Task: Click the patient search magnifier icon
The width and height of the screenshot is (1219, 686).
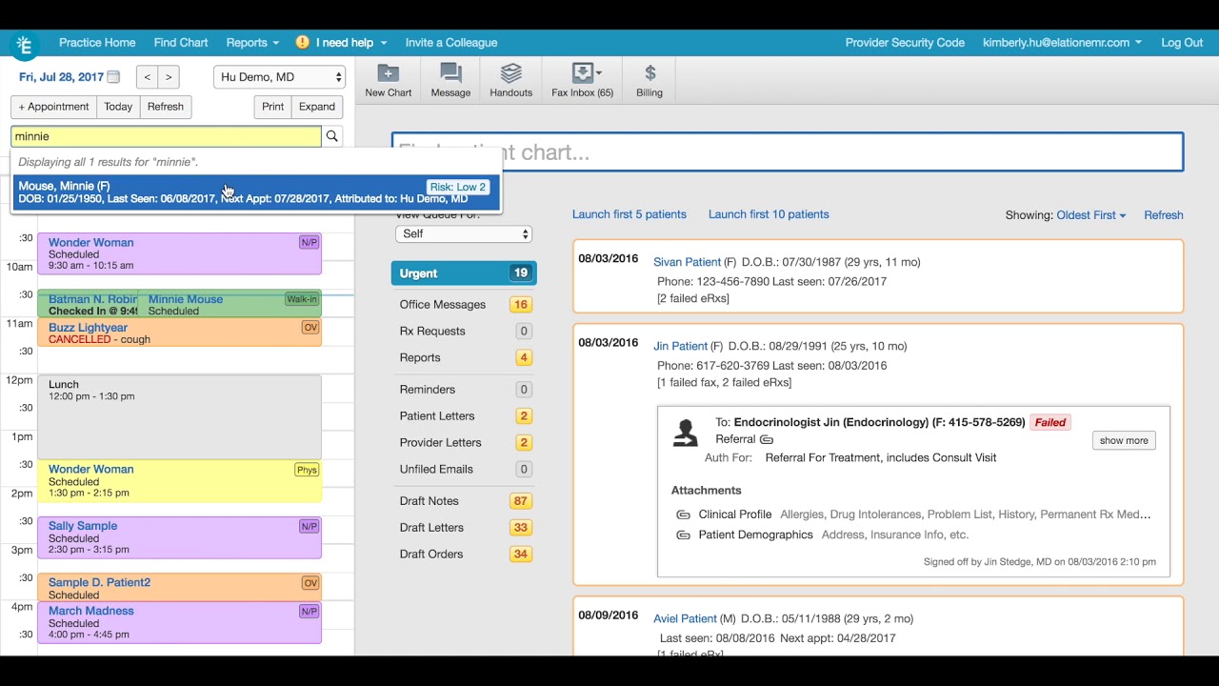Action: tap(332, 136)
